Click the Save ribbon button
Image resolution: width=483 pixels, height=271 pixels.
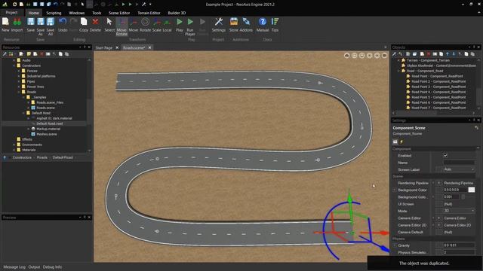click(31, 25)
